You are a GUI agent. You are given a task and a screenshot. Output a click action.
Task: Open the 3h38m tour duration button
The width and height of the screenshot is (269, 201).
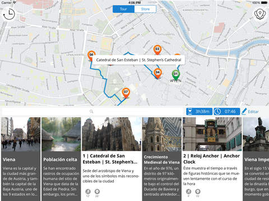199,112
